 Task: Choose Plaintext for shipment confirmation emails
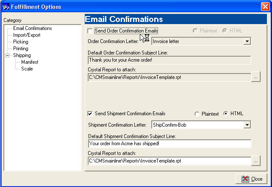pyautogui.click(x=197, y=114)
